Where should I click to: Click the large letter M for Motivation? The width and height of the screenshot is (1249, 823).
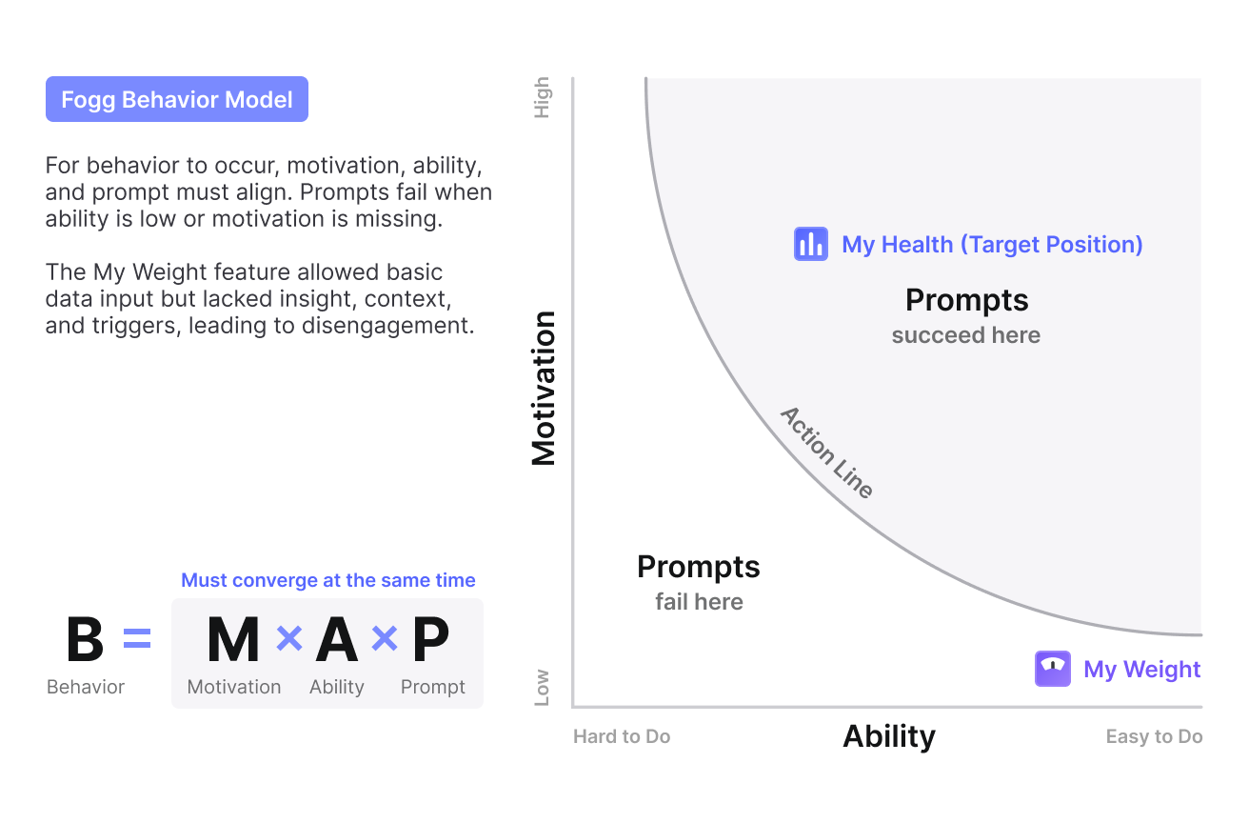[233, 640]
